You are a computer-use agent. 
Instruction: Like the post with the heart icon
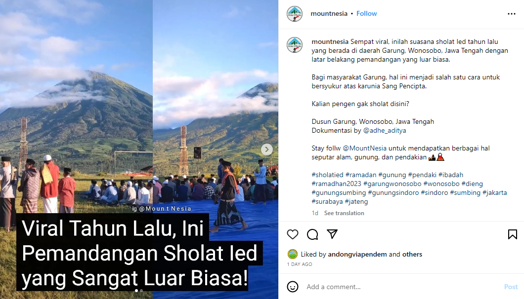click(x=293, y=234)
